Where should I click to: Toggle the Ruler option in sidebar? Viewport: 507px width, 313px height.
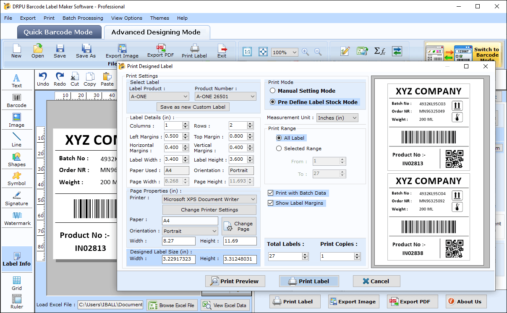[x=17, y=302]
